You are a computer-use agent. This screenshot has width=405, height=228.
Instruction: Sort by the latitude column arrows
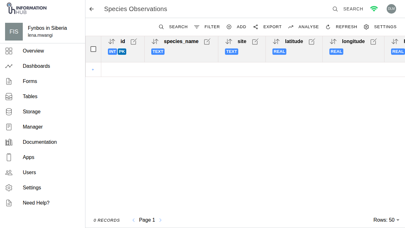pos(276,41)
